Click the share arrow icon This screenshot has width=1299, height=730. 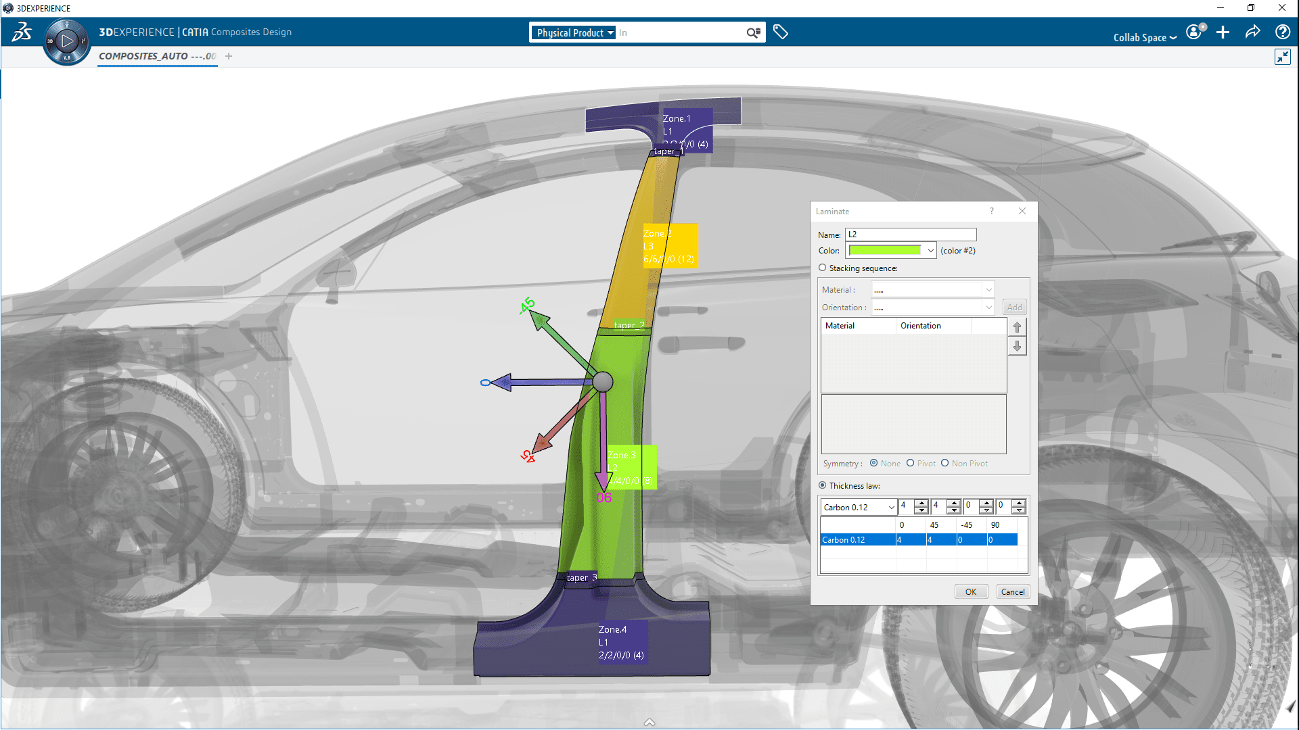[1252, 32]
